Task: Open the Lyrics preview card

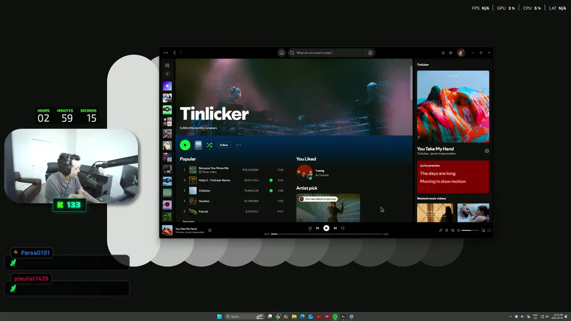Action: coord(453,177)
